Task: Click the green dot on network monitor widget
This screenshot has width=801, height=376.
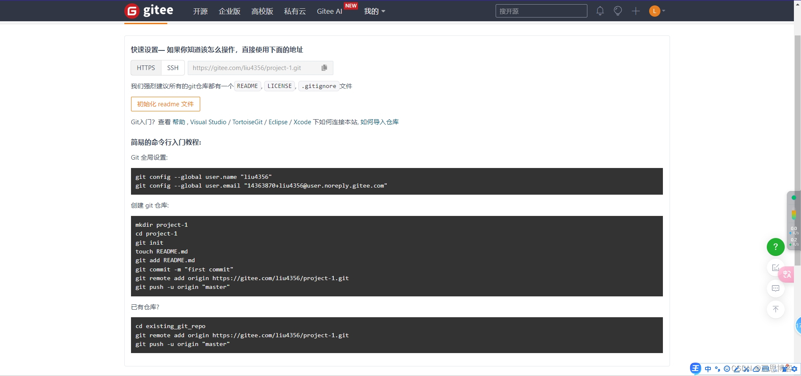Action: [794, 198]
